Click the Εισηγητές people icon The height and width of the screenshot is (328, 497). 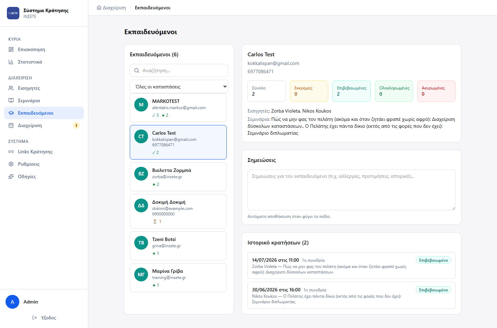coord(11,88)
